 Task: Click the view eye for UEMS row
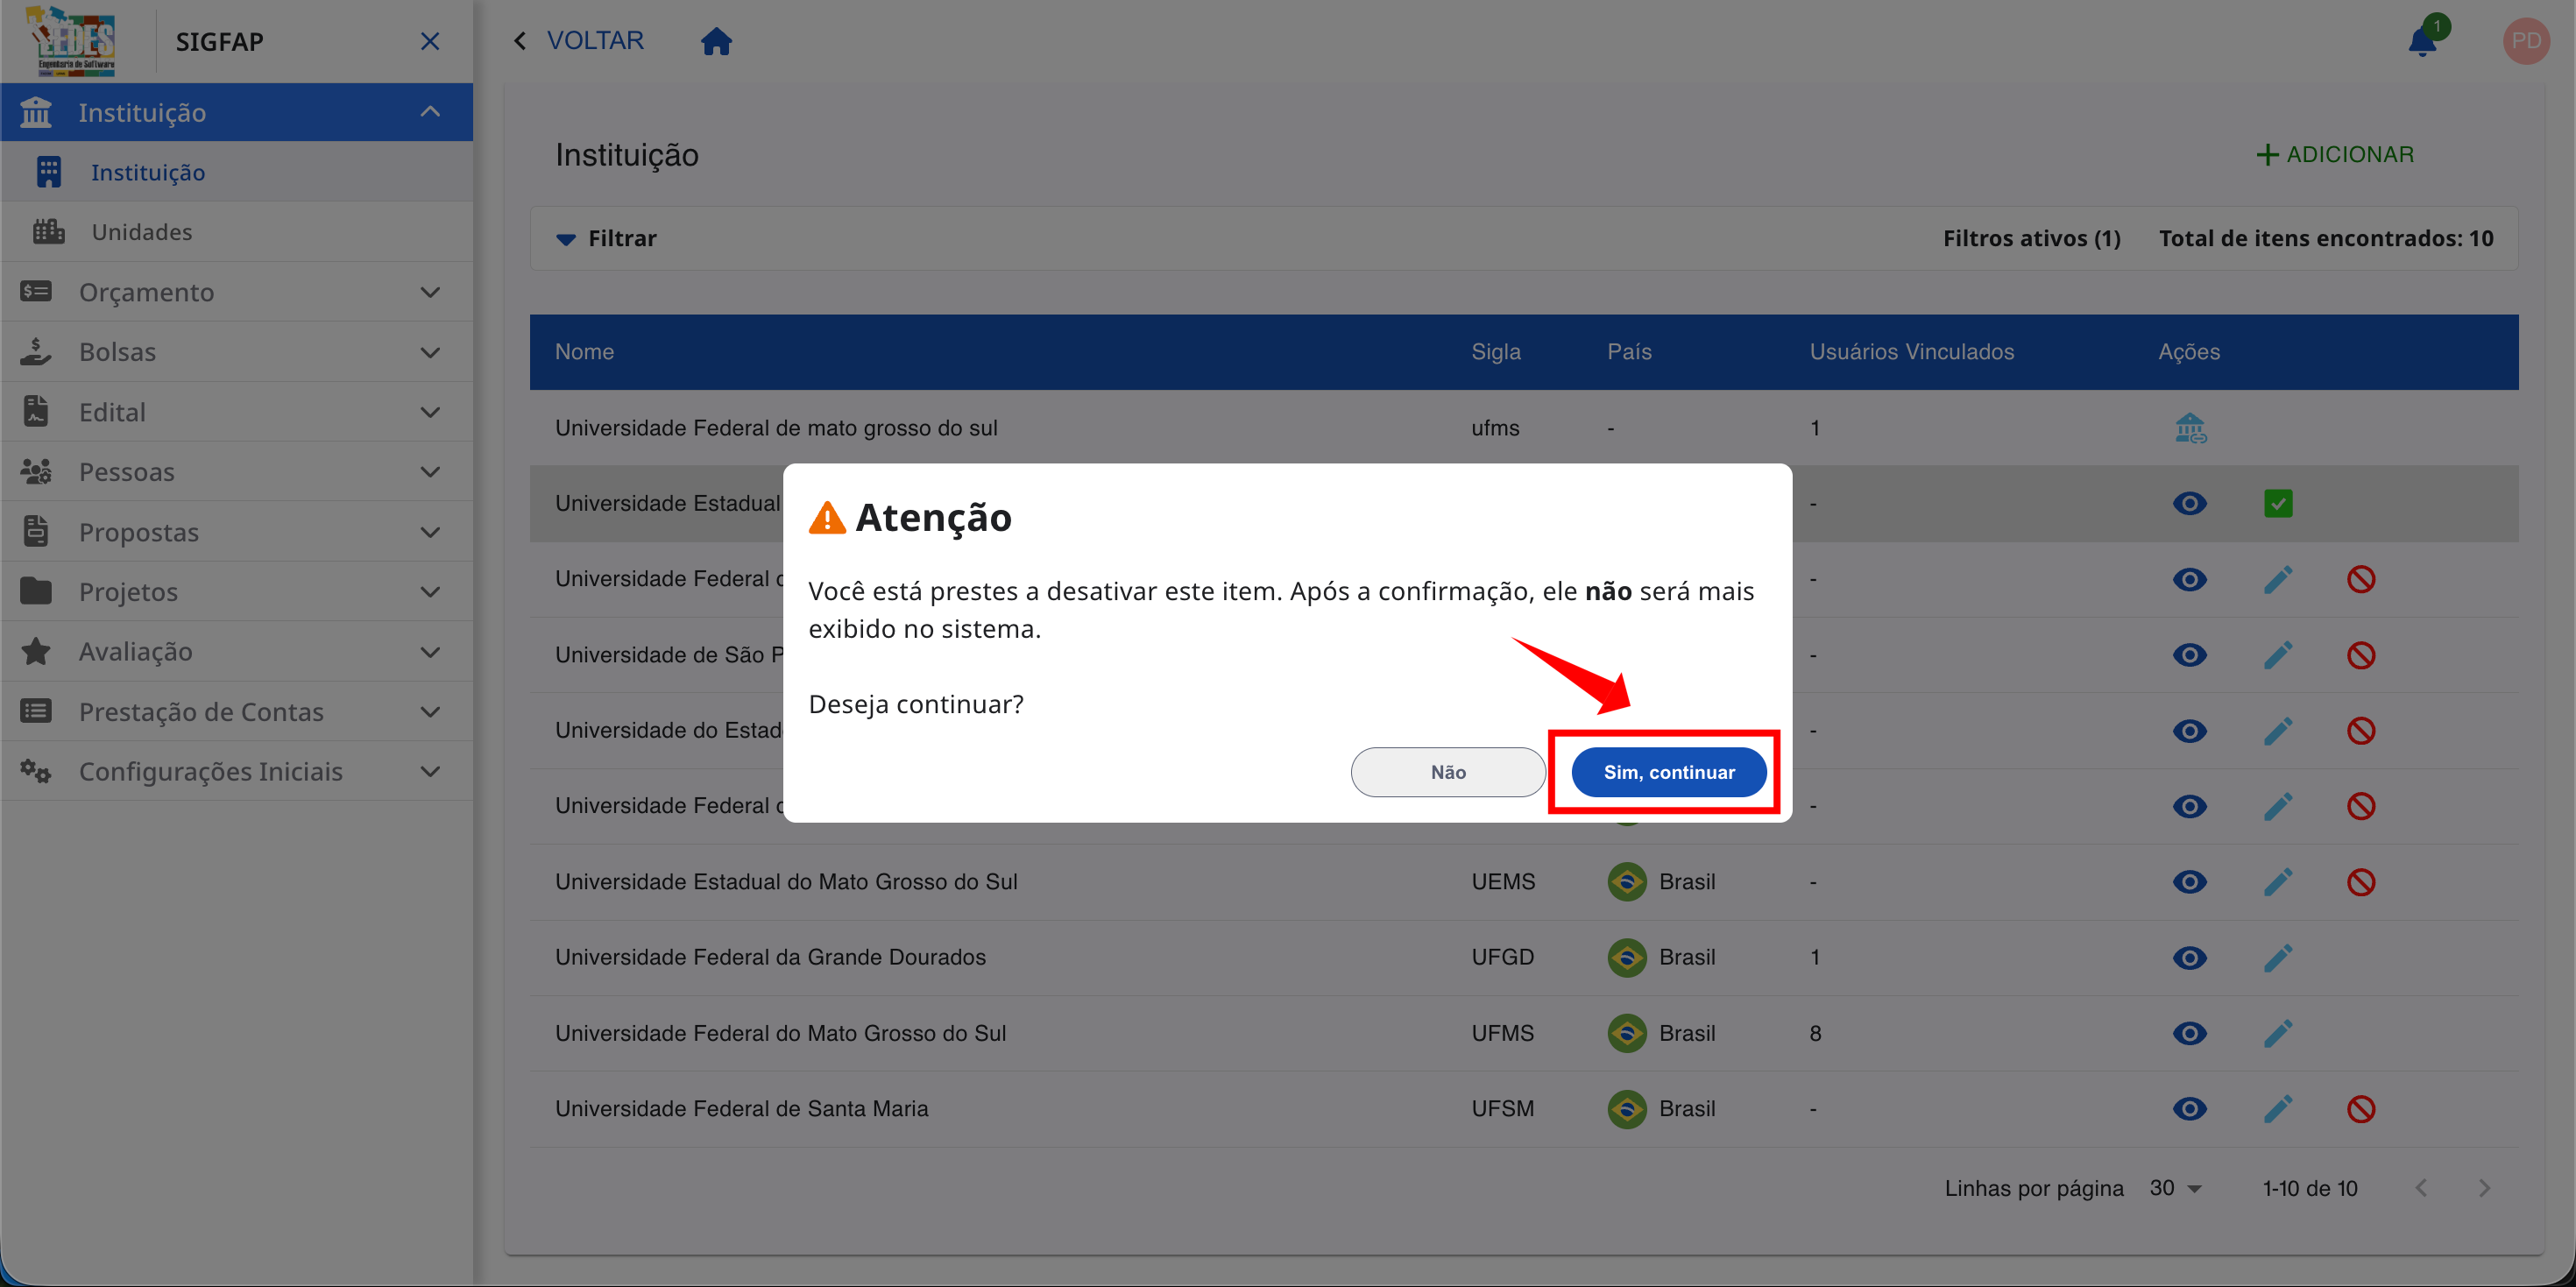tap(2189, 882)
